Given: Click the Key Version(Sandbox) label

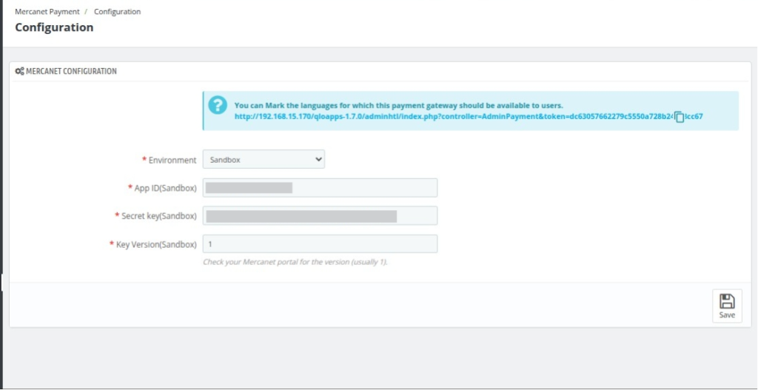Looking at the screenshot, I should click(x=157, y=244).
